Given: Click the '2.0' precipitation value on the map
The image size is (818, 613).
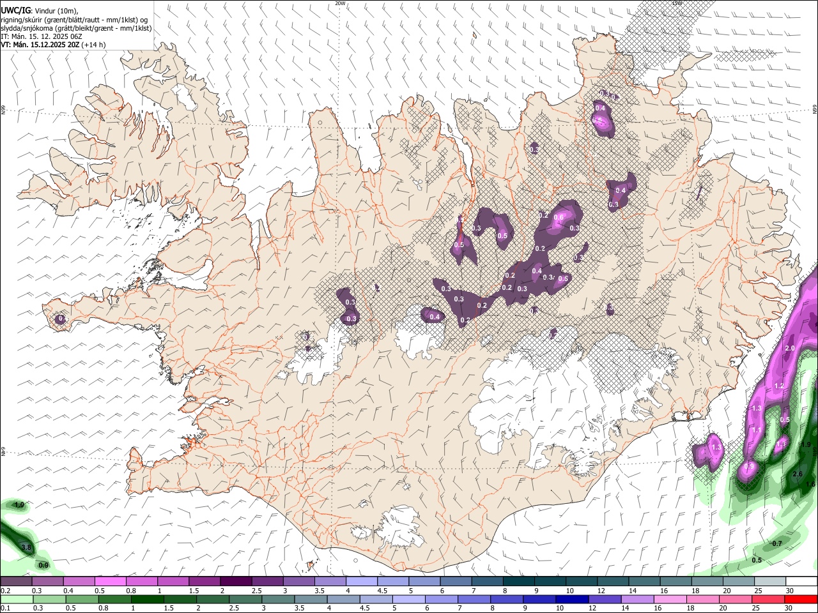Looking at the screenshot, I should [789, 348].
